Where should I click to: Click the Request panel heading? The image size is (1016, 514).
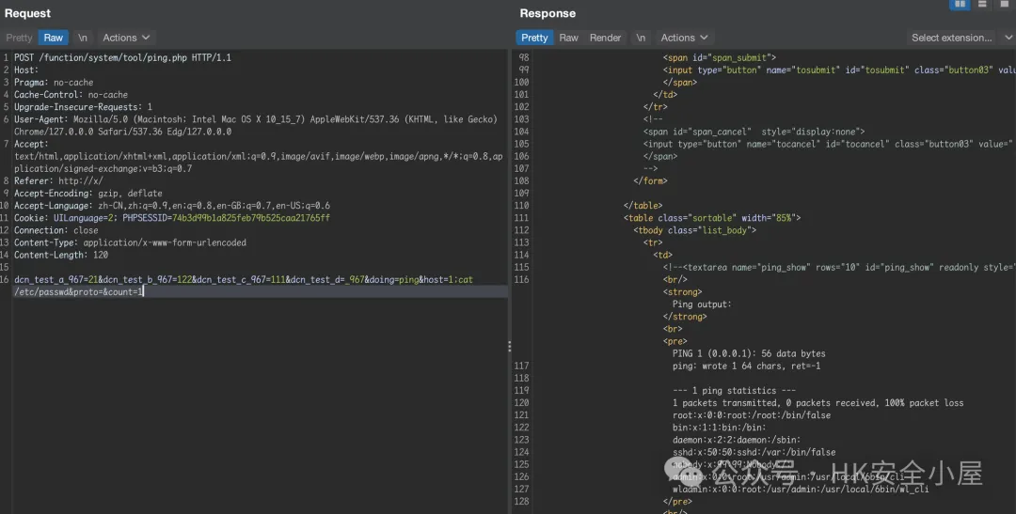(x=28, y=13)
